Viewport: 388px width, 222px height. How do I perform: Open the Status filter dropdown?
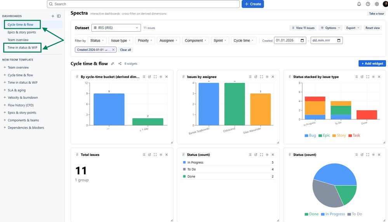[97, 41]
